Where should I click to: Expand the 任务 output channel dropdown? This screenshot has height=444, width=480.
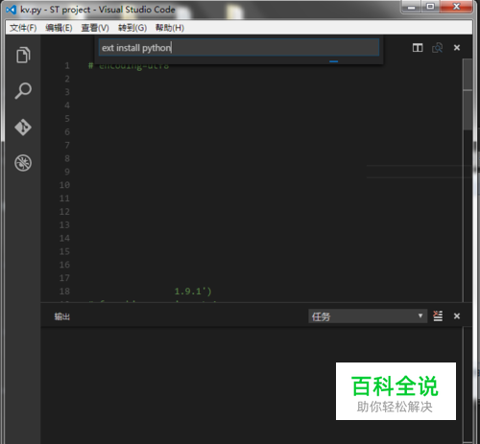pyautogui.click(x=368, y=316)
